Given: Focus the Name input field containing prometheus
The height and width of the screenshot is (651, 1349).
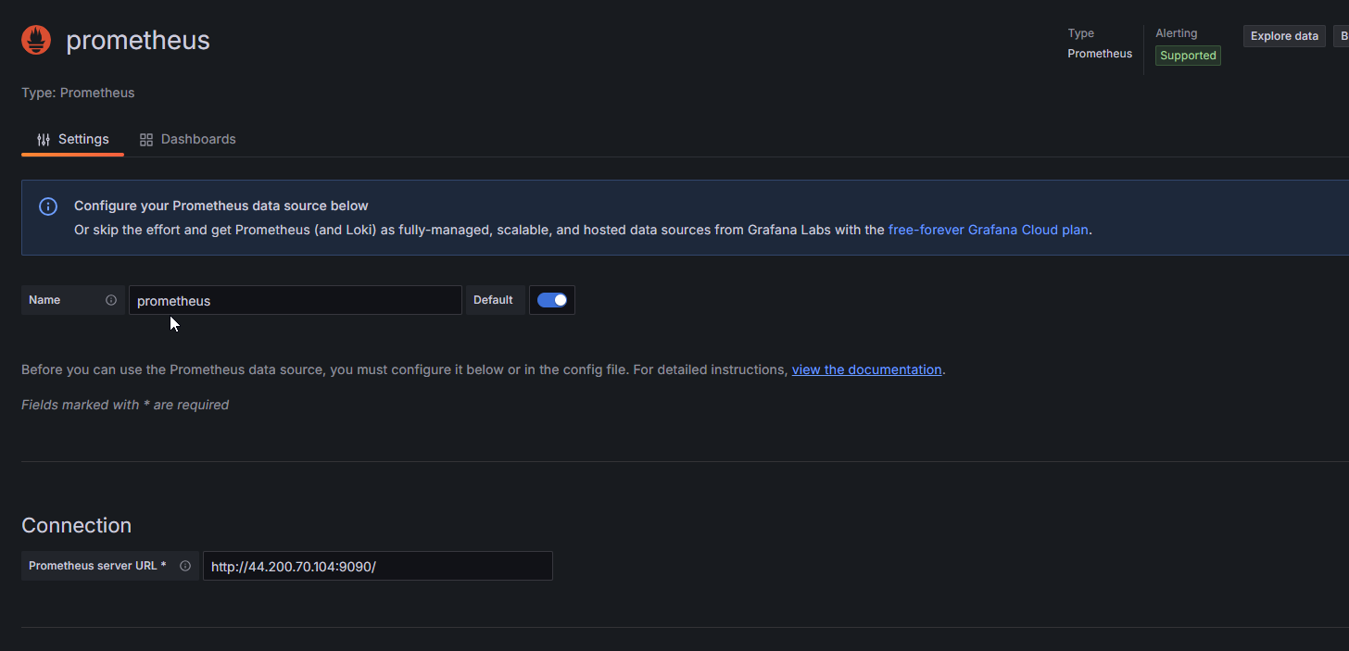Looking at the screenshot, I should coord(295,300).
